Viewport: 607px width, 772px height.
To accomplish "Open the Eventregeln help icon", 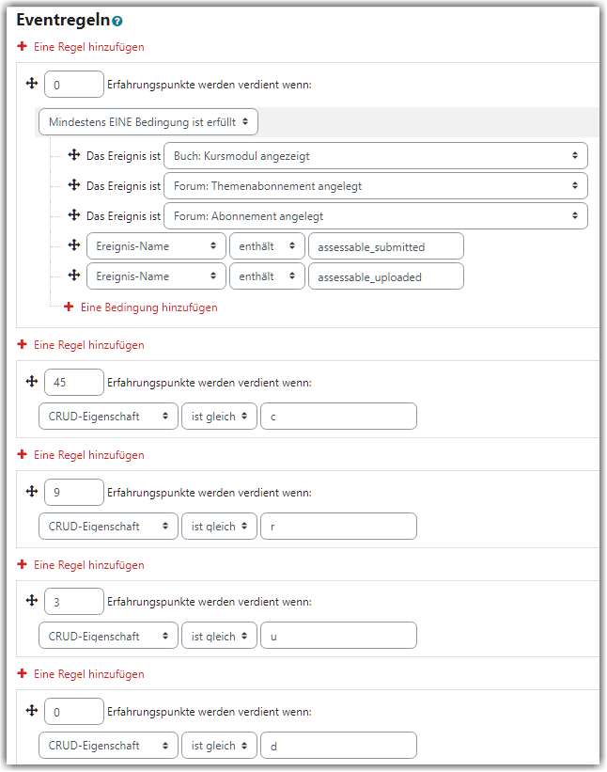I will (x=117, y=22).
